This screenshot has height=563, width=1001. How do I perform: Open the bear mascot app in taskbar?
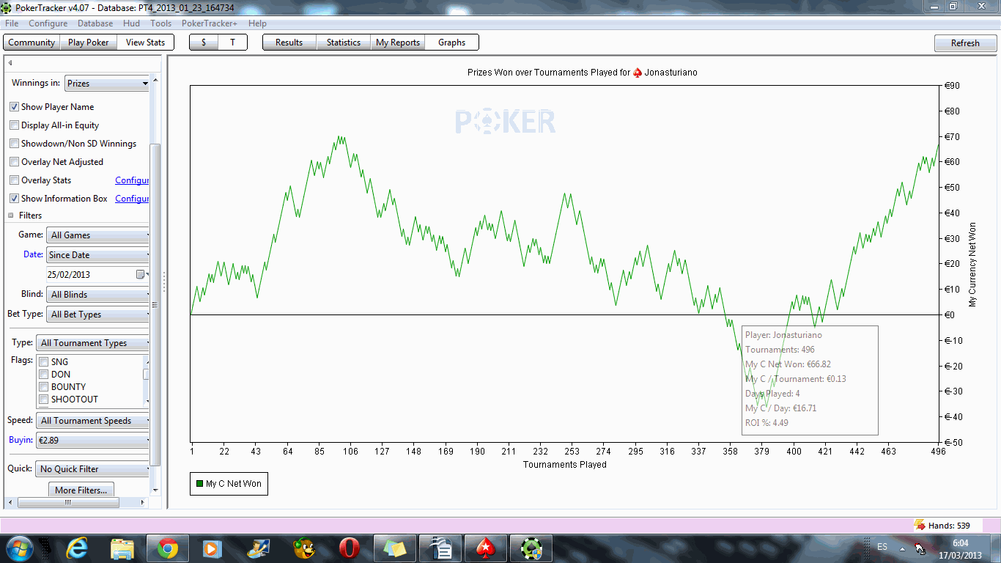coord(304,548)
